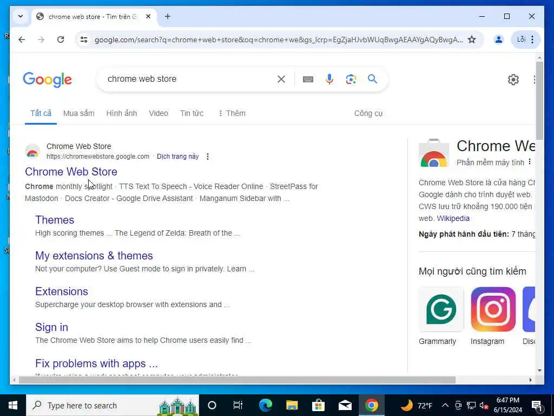Search by image with the Lens icon
The image size is (554, 416).
(x=351, y=79)
